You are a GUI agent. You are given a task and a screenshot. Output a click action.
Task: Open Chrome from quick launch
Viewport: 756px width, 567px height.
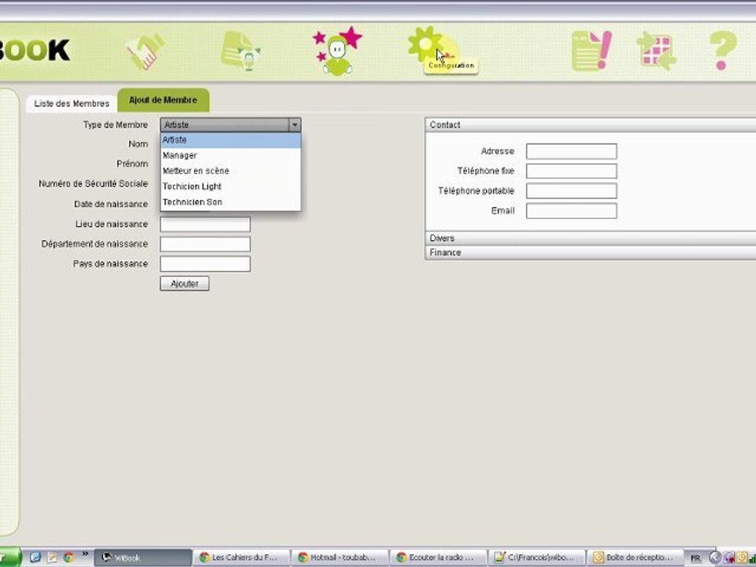point(69,558)
